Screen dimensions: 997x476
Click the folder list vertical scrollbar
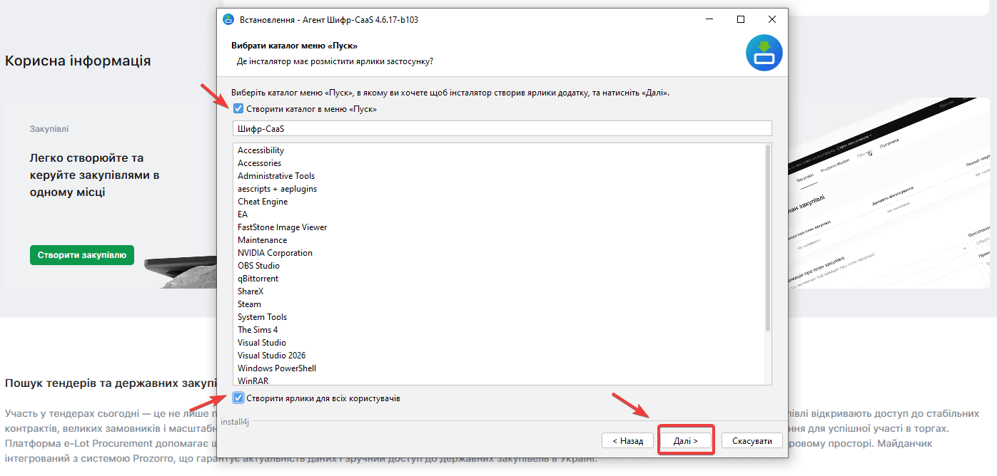[x=768, y=238]
